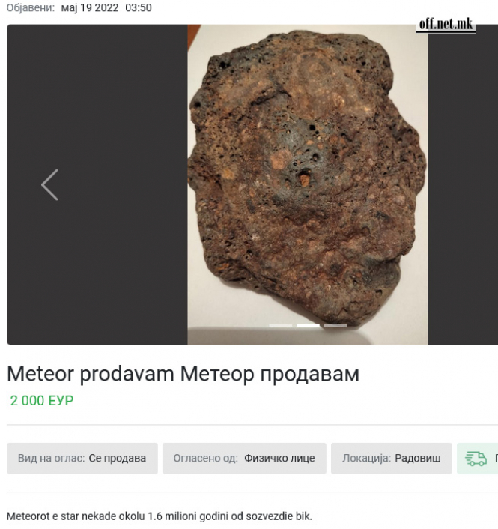Click the 'Радовиш' location value
The width and height of the screenshot is (498, 529).
[x=418, y=458]
